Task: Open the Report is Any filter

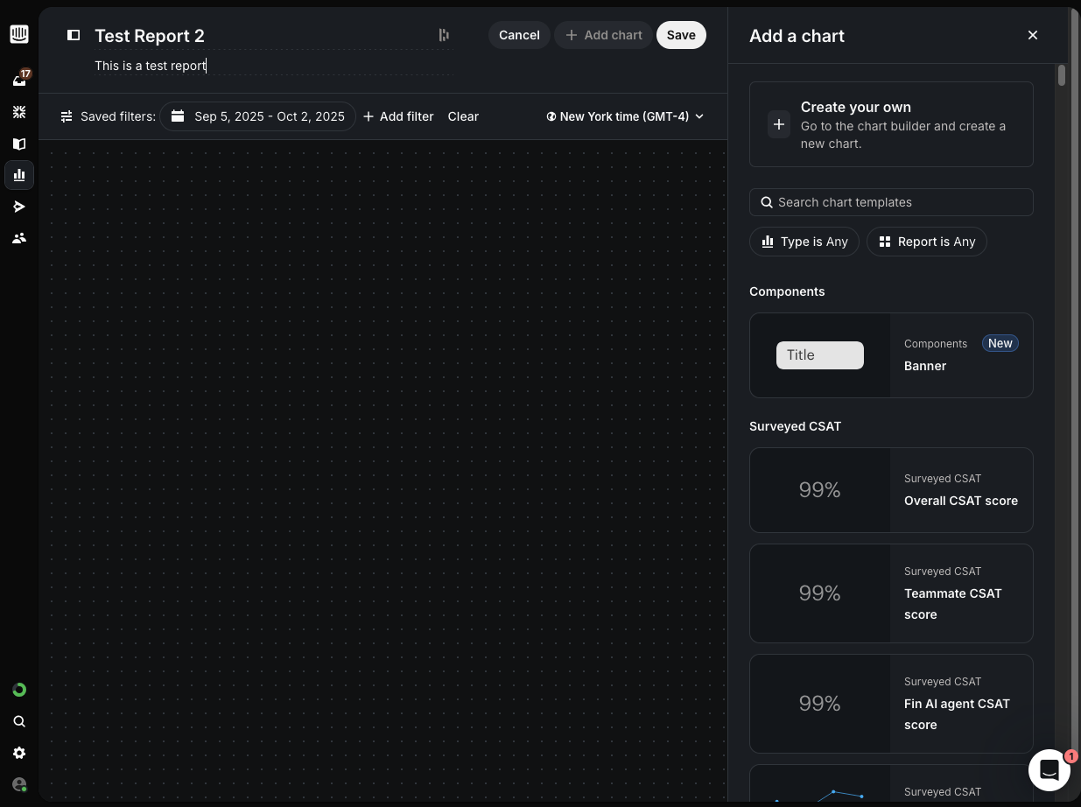Action: pyautogui.click(x=927, y=242)
